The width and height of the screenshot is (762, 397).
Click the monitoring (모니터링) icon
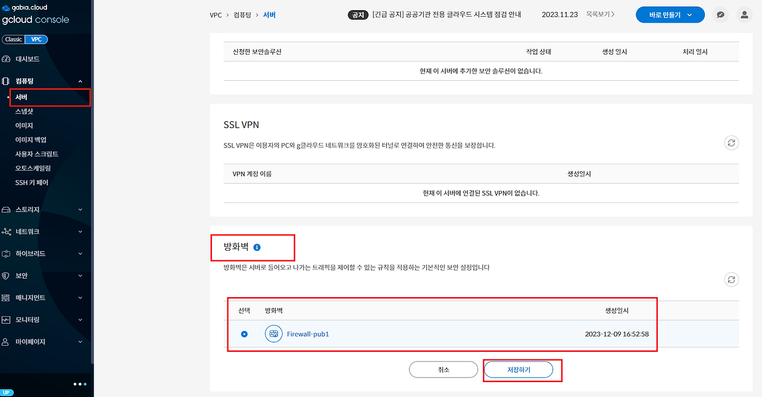pos(7,320)
